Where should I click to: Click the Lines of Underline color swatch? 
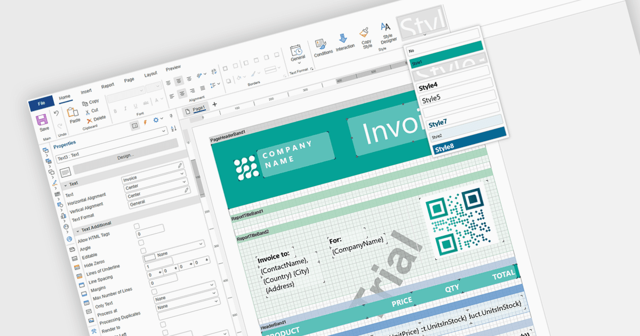(149, 258)
